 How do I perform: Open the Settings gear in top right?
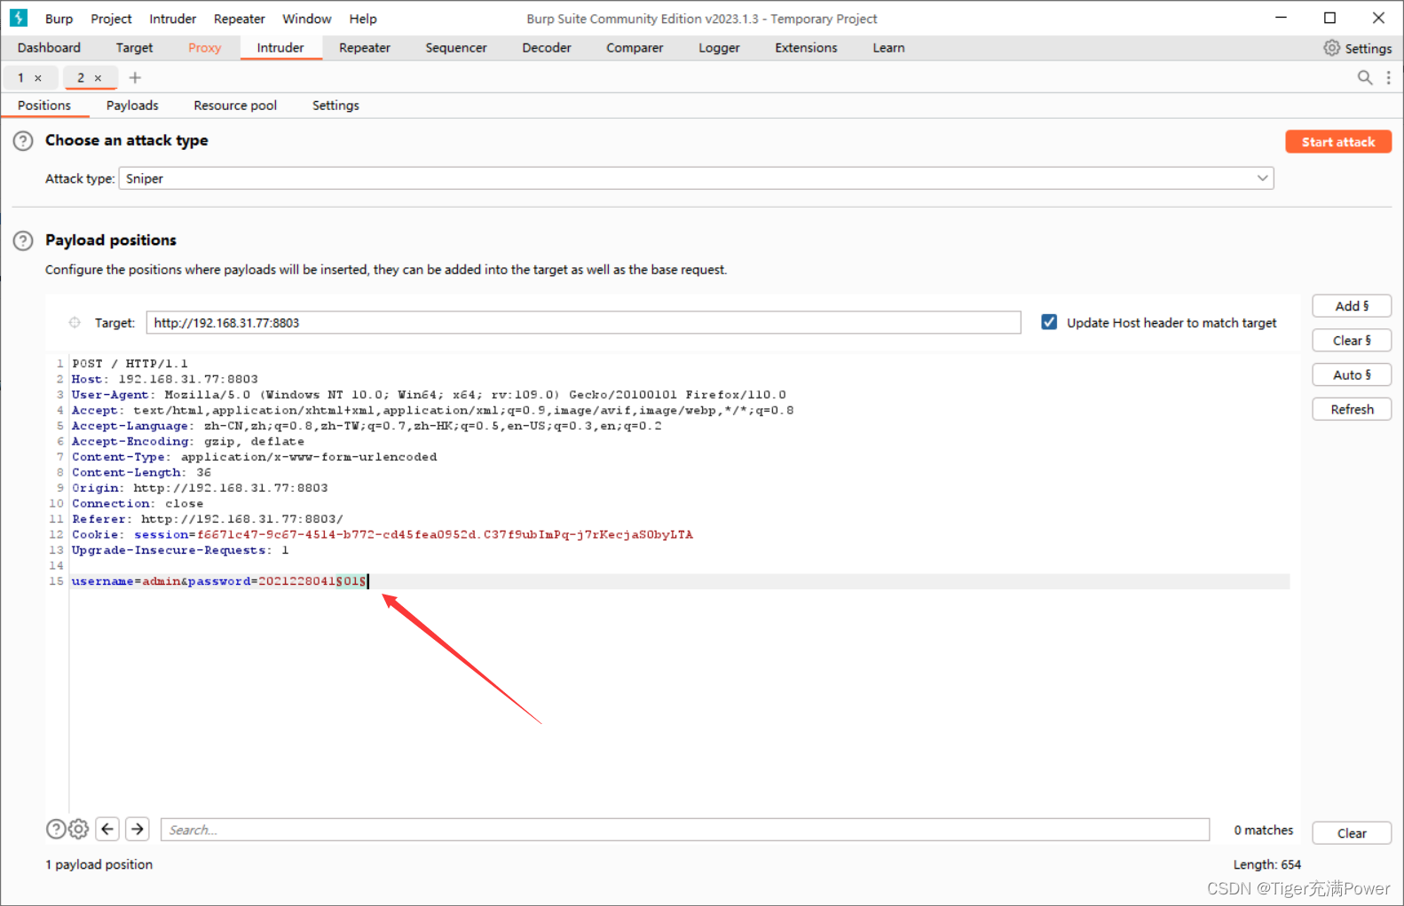tap(1357, 48)
